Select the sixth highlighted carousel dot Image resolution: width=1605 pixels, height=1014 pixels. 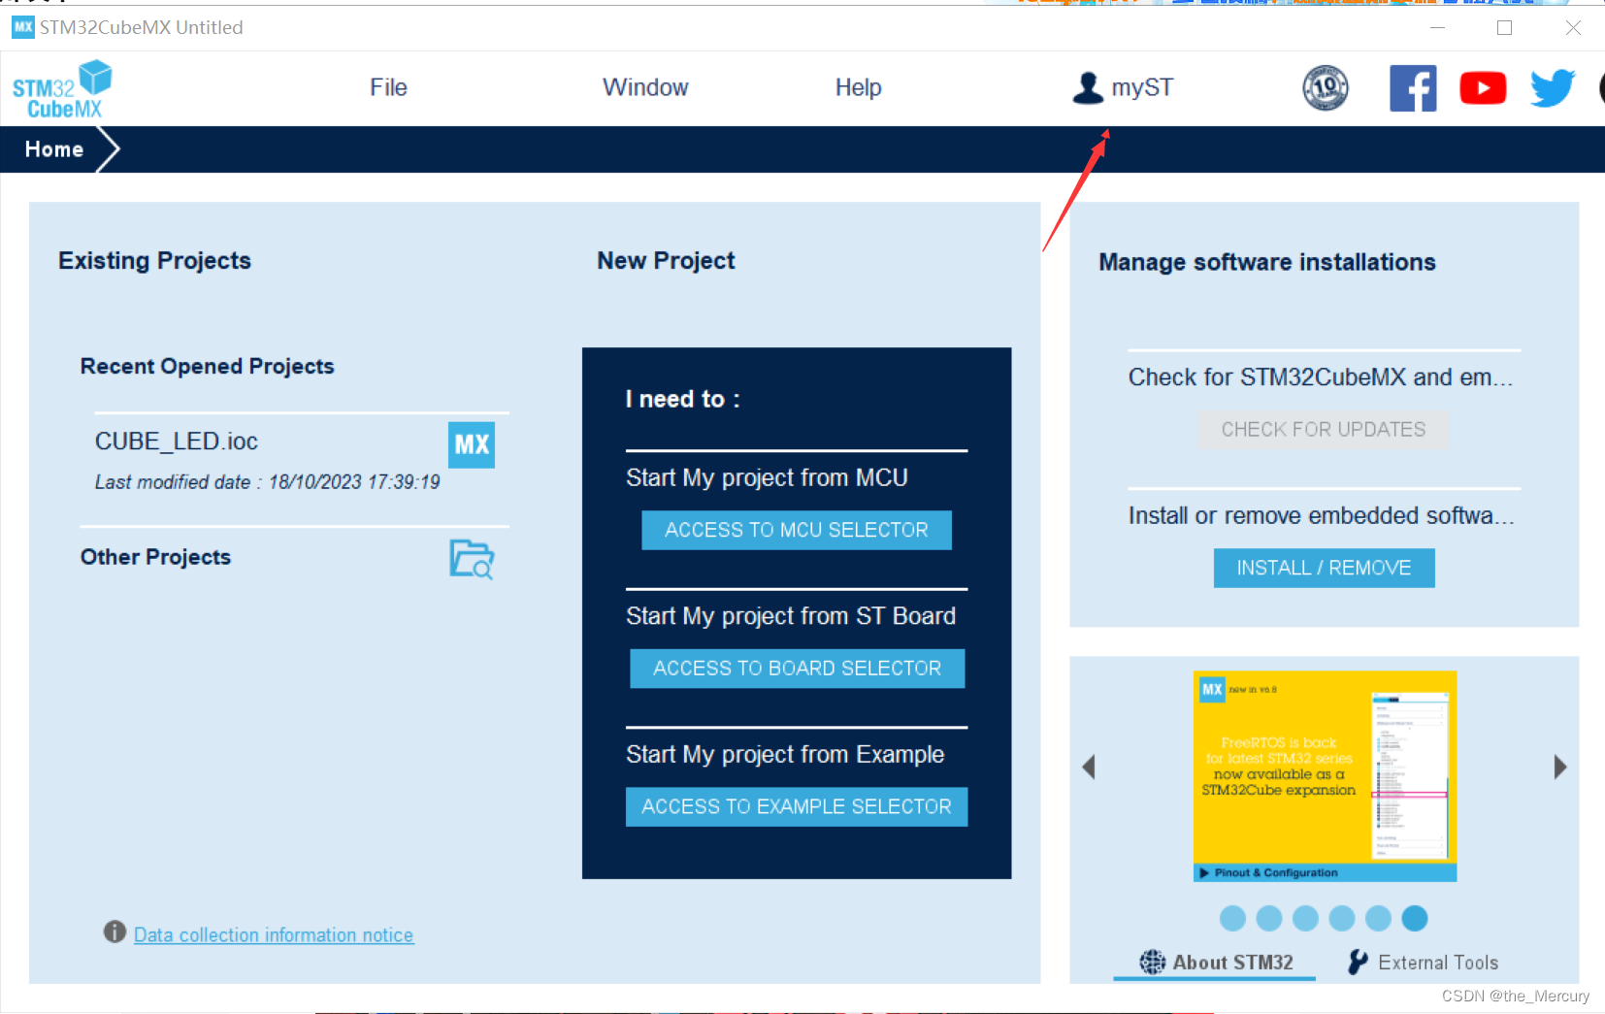pos(1415,918)
